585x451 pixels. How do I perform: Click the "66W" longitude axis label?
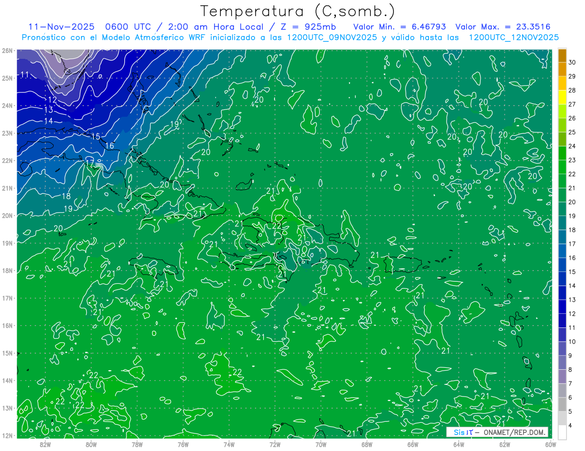(413, 444)
